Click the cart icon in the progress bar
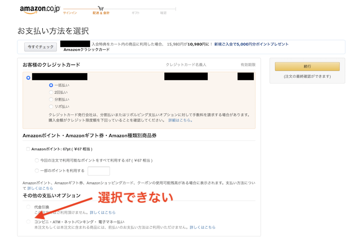 101,9
